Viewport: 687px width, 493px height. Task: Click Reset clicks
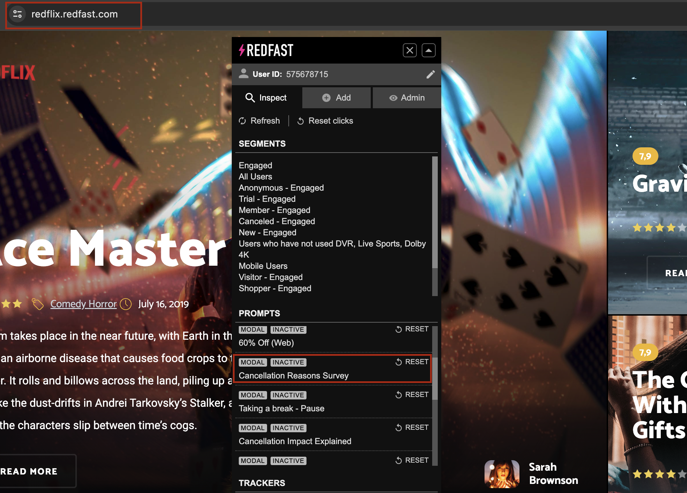(325, 121)
